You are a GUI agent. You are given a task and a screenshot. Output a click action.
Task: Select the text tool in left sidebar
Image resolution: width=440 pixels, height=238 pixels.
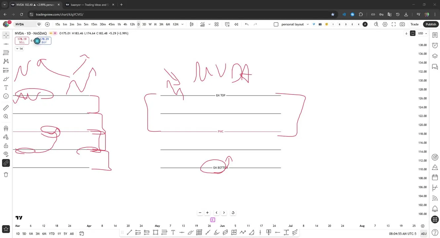pos(6,88)
